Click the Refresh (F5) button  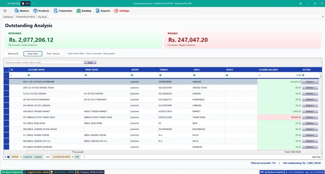pyautogui.click(x=13, y=54)
